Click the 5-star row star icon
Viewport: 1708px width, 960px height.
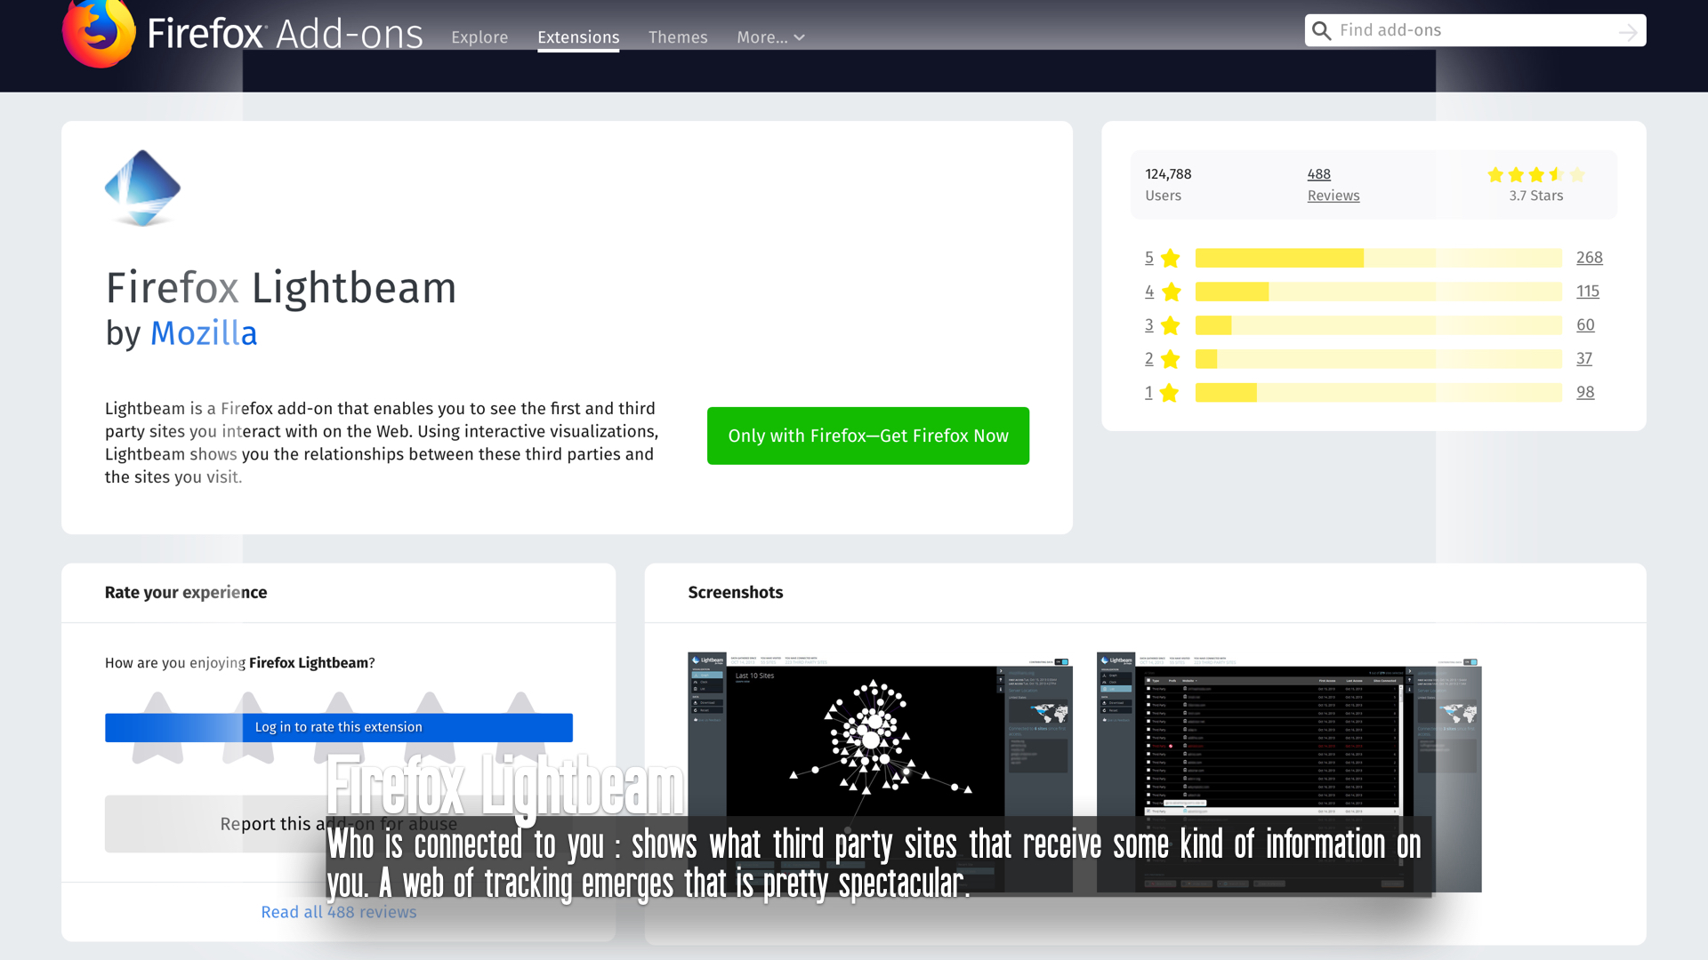coord(1171,258)
